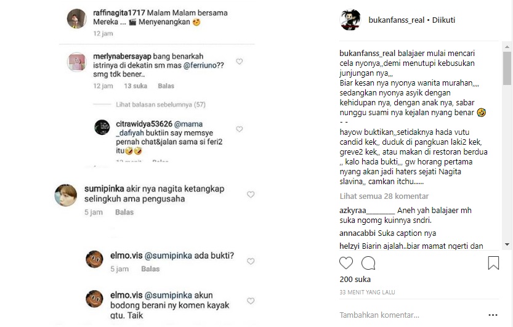Image resolution: width=513 pixels, height=327 pixels.
Task: Like sumipinka's comment heart
Action: tap(251, 195)
